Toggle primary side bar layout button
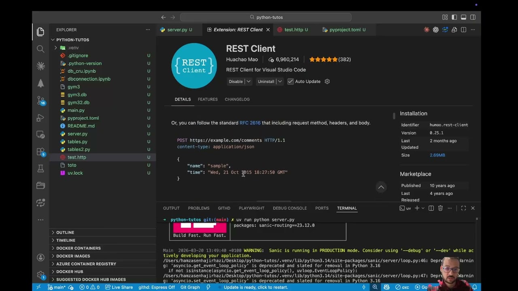 [454, 17]
